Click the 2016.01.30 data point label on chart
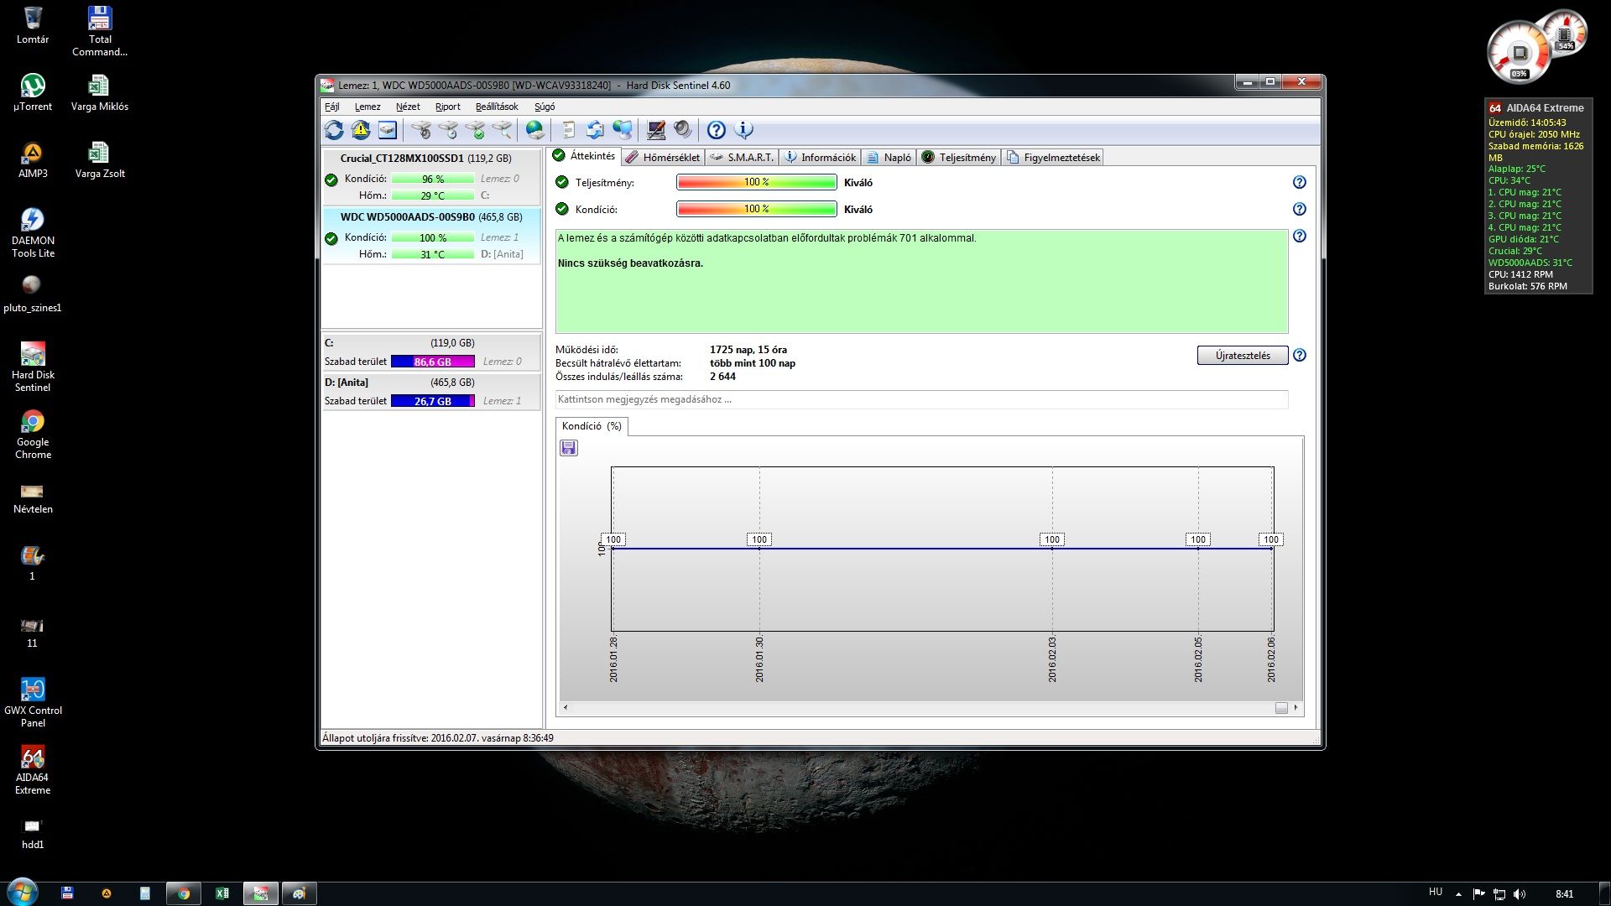This screenshot has width=1611, height=906. pyautogui.click(x=759, y=539)
